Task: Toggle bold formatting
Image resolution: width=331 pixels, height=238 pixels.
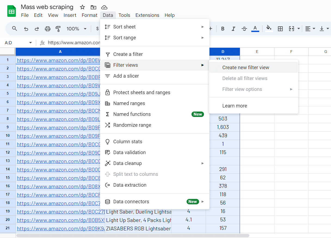Action: 223,29
